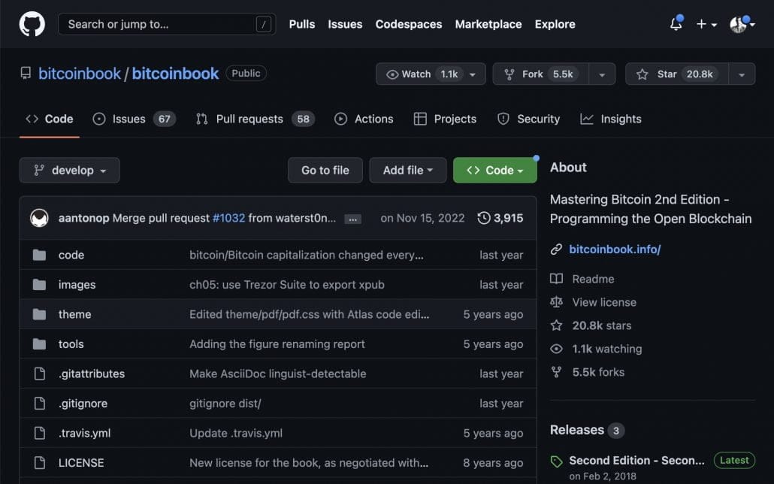Visit the bitcoinbook.info link
774x484 pixels.
pos(615,249)
